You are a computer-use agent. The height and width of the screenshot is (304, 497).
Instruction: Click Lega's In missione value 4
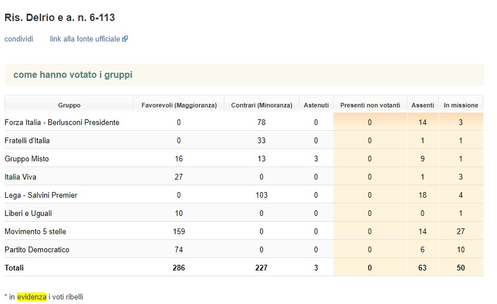tap(461, 195)
